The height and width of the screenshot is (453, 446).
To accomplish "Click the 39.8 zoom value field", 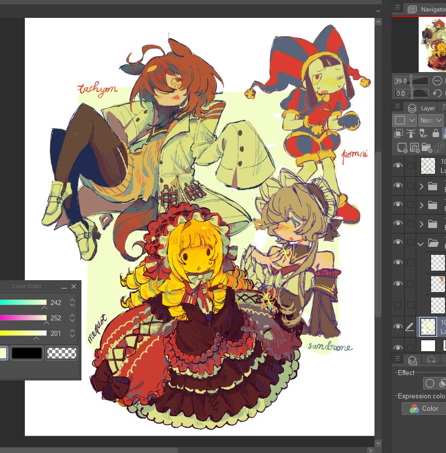I will 401,80.
